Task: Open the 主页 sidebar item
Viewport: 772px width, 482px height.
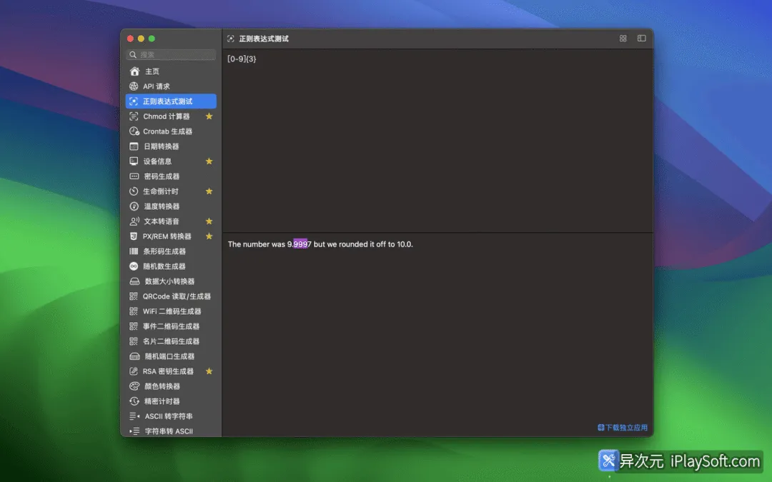Action: click(x=171, y=71)
